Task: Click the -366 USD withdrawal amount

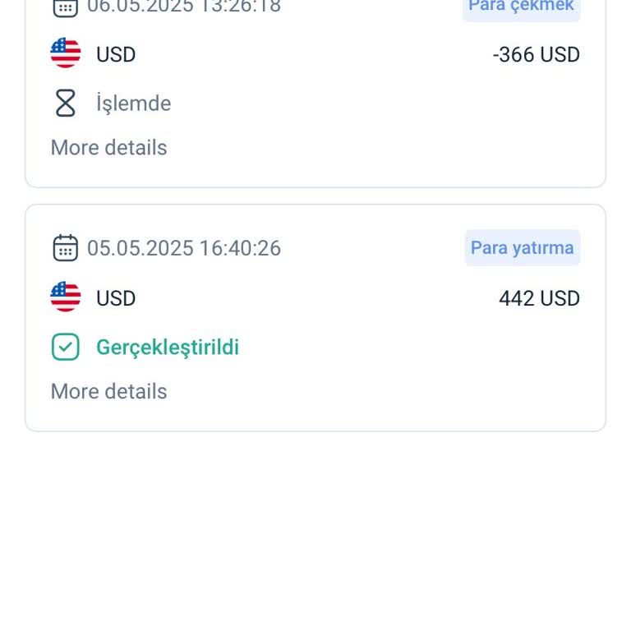Action: [x=536, y=55]
